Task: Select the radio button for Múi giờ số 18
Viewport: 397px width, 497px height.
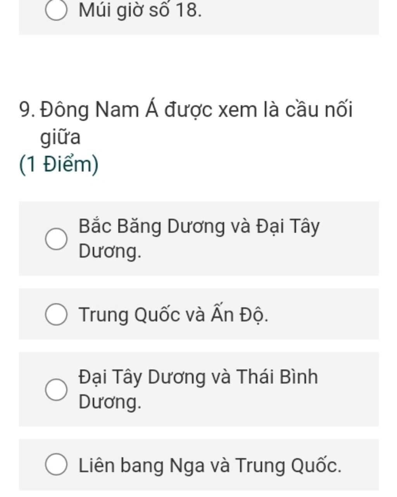Action: 56,10
